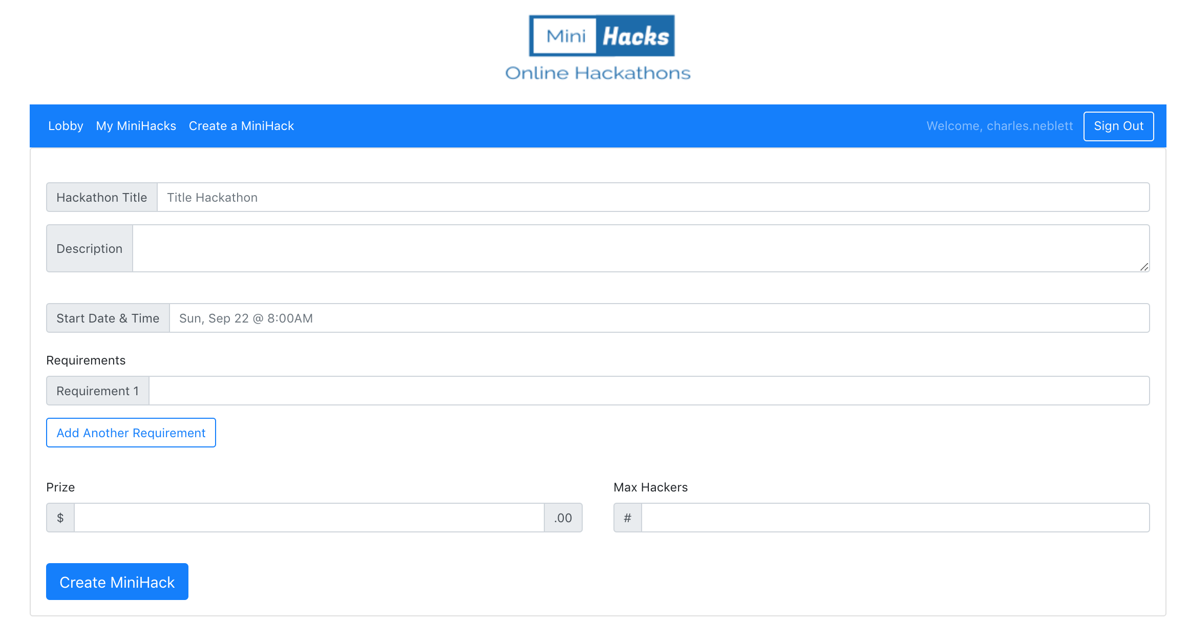Select Create a MiniHack nav link

coord(241,126)
